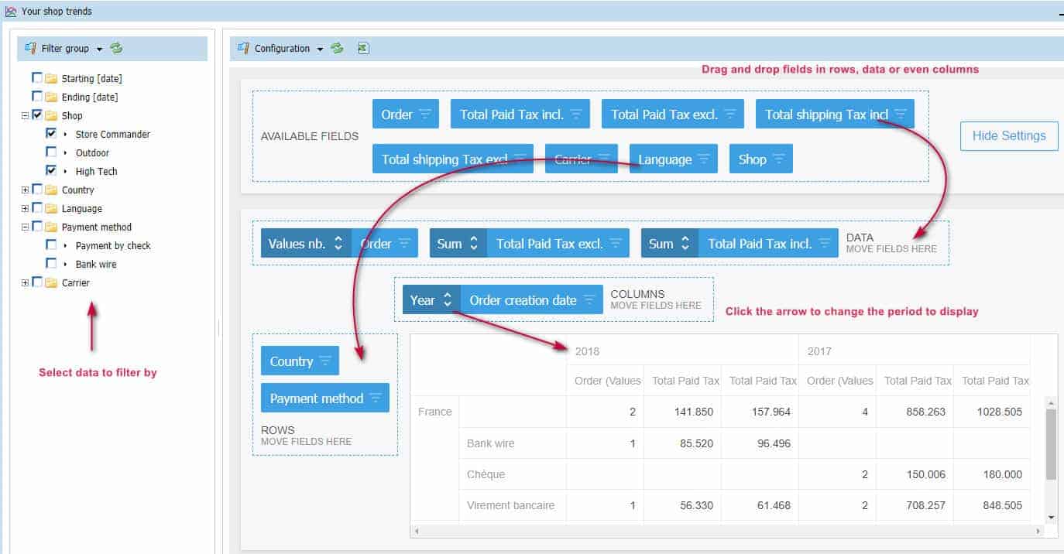Expand the Country filter tree node
Screen dimensions: 1064x554
(26, 190)
